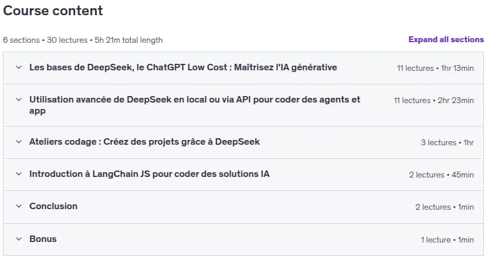The width and height of the screenshot is (484, 256).
Task: Click the 6 sections • 30 lectures summary text
Action: click(83, 40)
